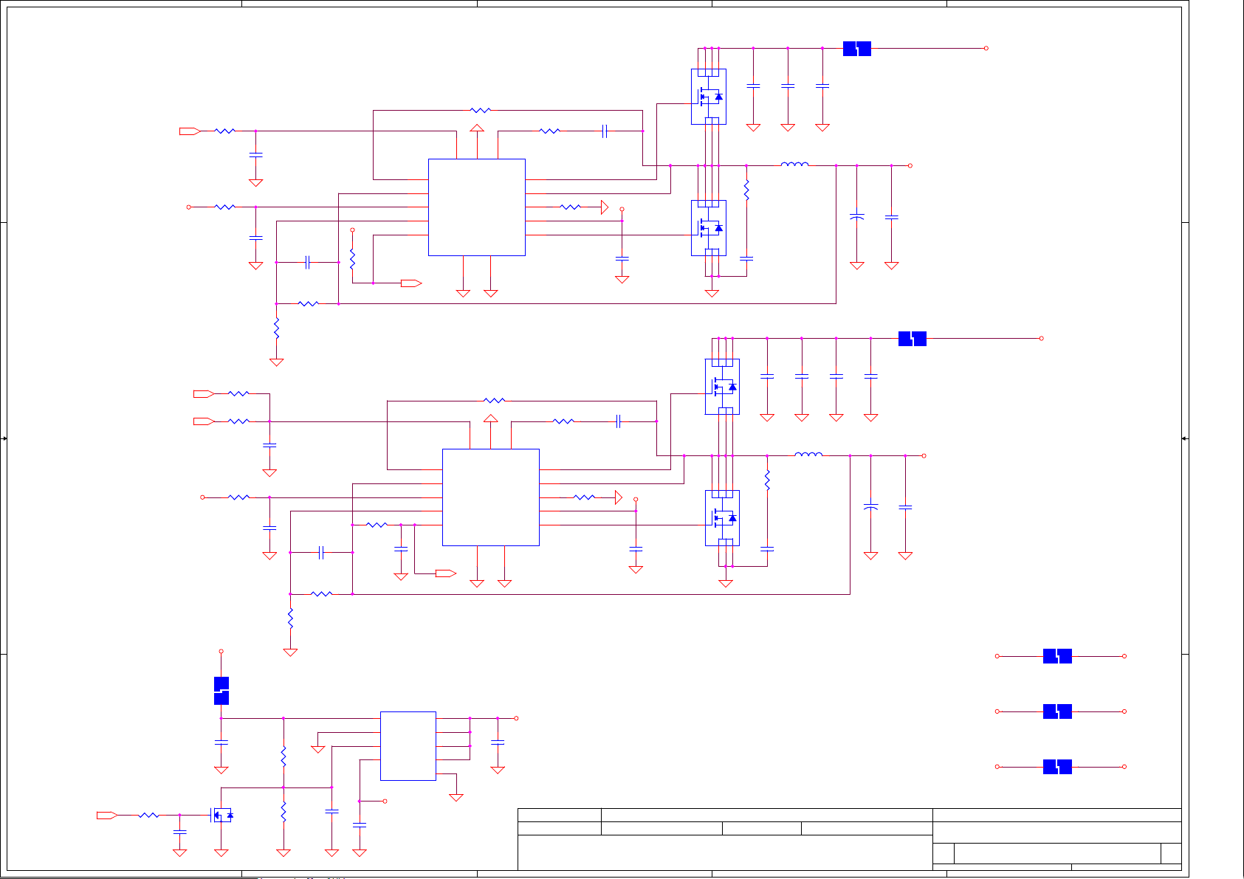Select the topmost of three standalone jumpers at lower right
This screenshot has width=1244, height=879.
click(1057, 656)
